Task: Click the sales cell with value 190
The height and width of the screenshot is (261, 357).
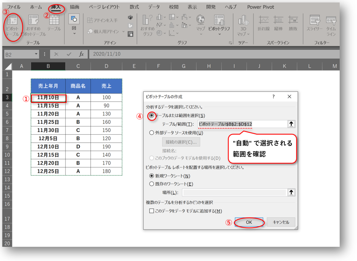Action: tap(106, 147)
